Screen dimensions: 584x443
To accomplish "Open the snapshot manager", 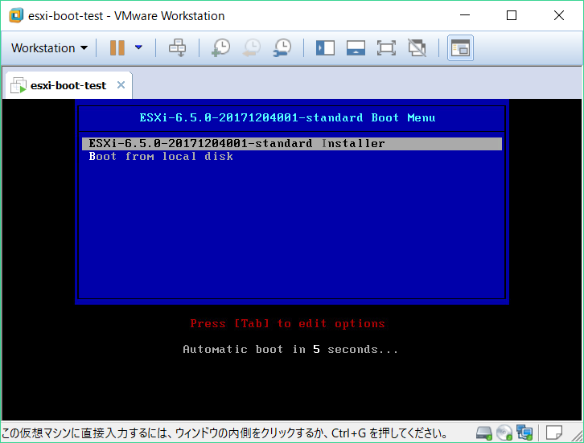I will [282, 47].
